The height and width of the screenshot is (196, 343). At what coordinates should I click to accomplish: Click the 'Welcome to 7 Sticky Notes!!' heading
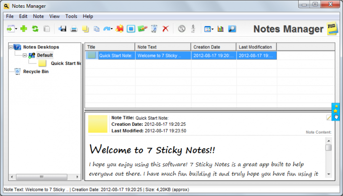[152, 150]
